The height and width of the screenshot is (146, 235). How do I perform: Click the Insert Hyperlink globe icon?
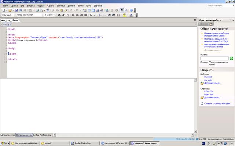coord(107,10)
